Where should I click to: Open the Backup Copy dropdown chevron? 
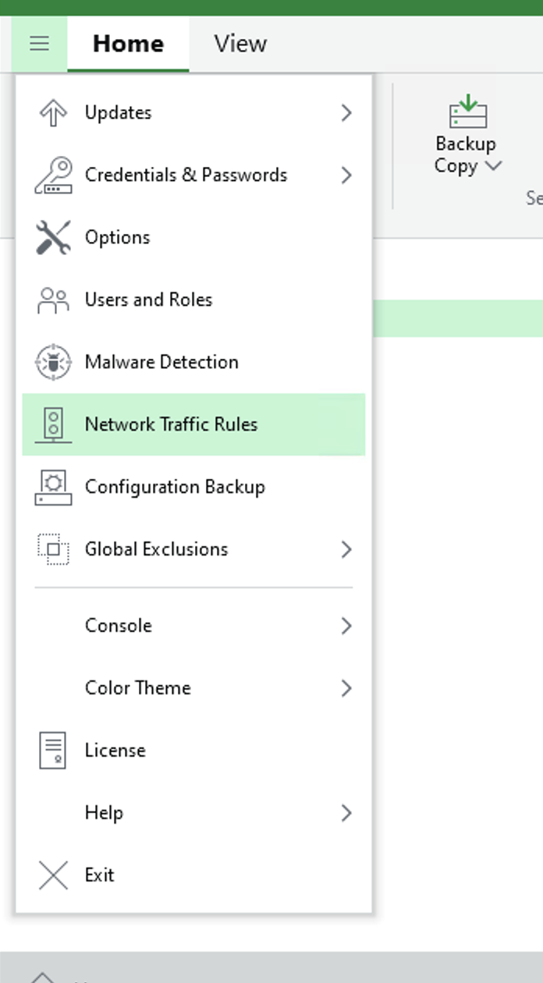[493, 165]
